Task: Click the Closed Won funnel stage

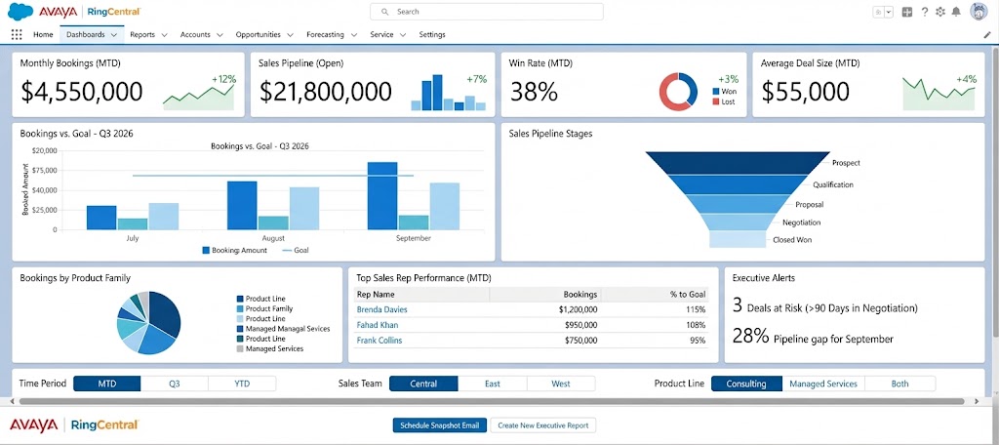Action: pos(737,239)
